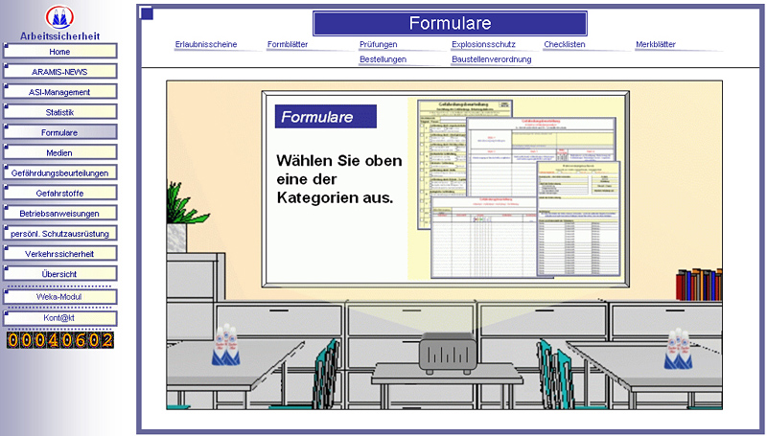767x436 pixels.
Task: Go to Verkehrssicherheit section
Action: [59, 254]
